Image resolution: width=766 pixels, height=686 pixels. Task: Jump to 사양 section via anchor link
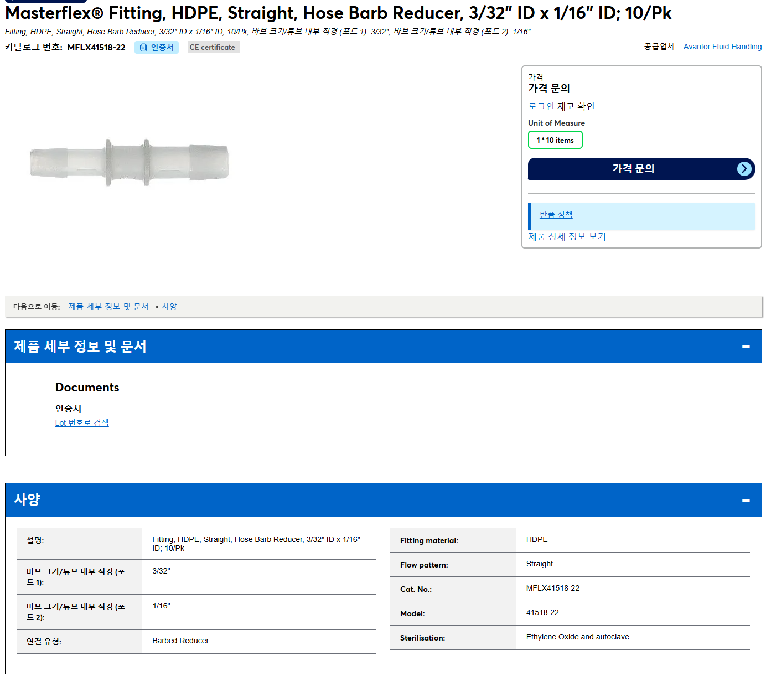tap(169, 306)
